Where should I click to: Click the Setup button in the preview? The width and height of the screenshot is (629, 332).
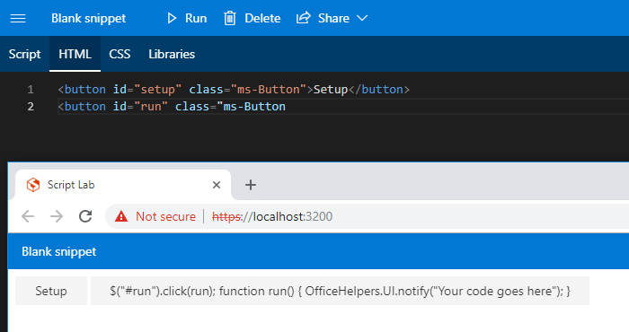click(51, 291)
